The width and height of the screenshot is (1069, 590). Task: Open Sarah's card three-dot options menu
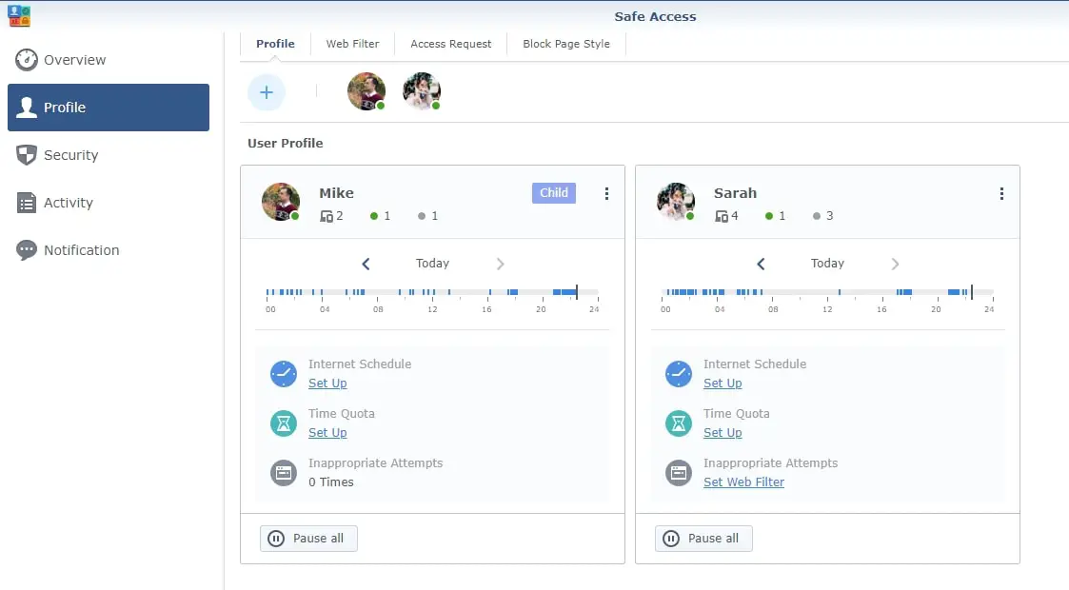pos(1001,193)
